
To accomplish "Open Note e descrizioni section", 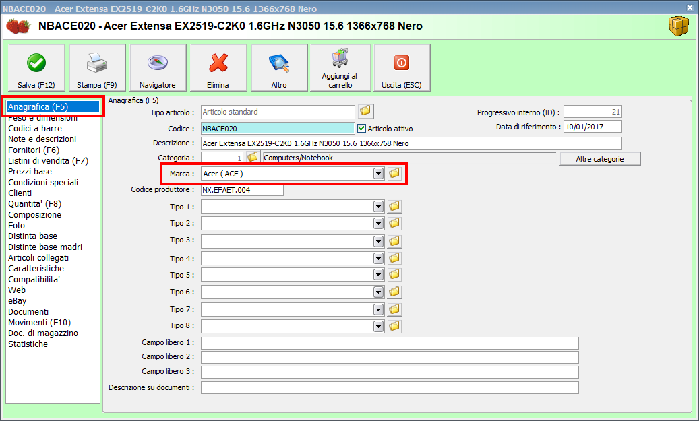I will point(42,139).
